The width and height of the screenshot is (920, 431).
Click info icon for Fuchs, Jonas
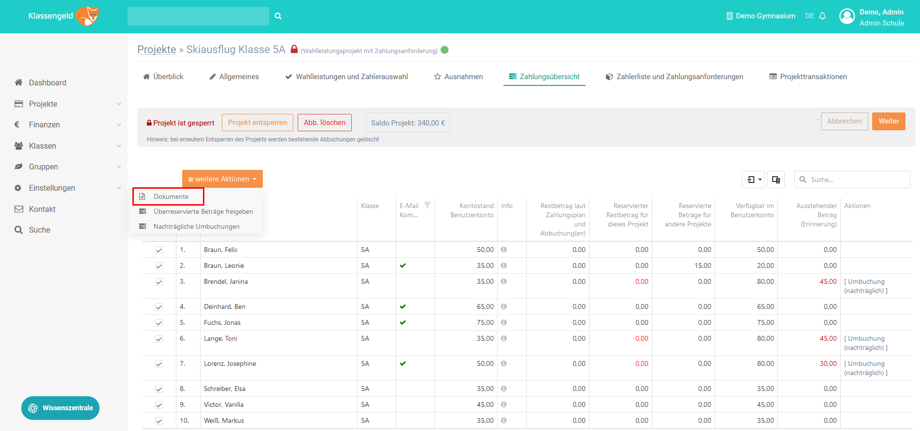tap(503, 322)
